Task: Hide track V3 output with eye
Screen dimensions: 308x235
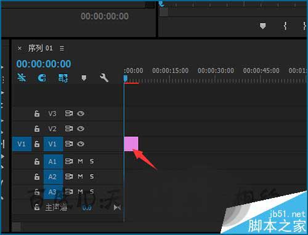Action: [81, 113]
